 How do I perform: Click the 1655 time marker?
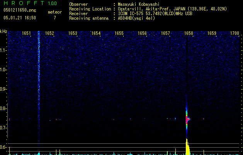(119, 33)
